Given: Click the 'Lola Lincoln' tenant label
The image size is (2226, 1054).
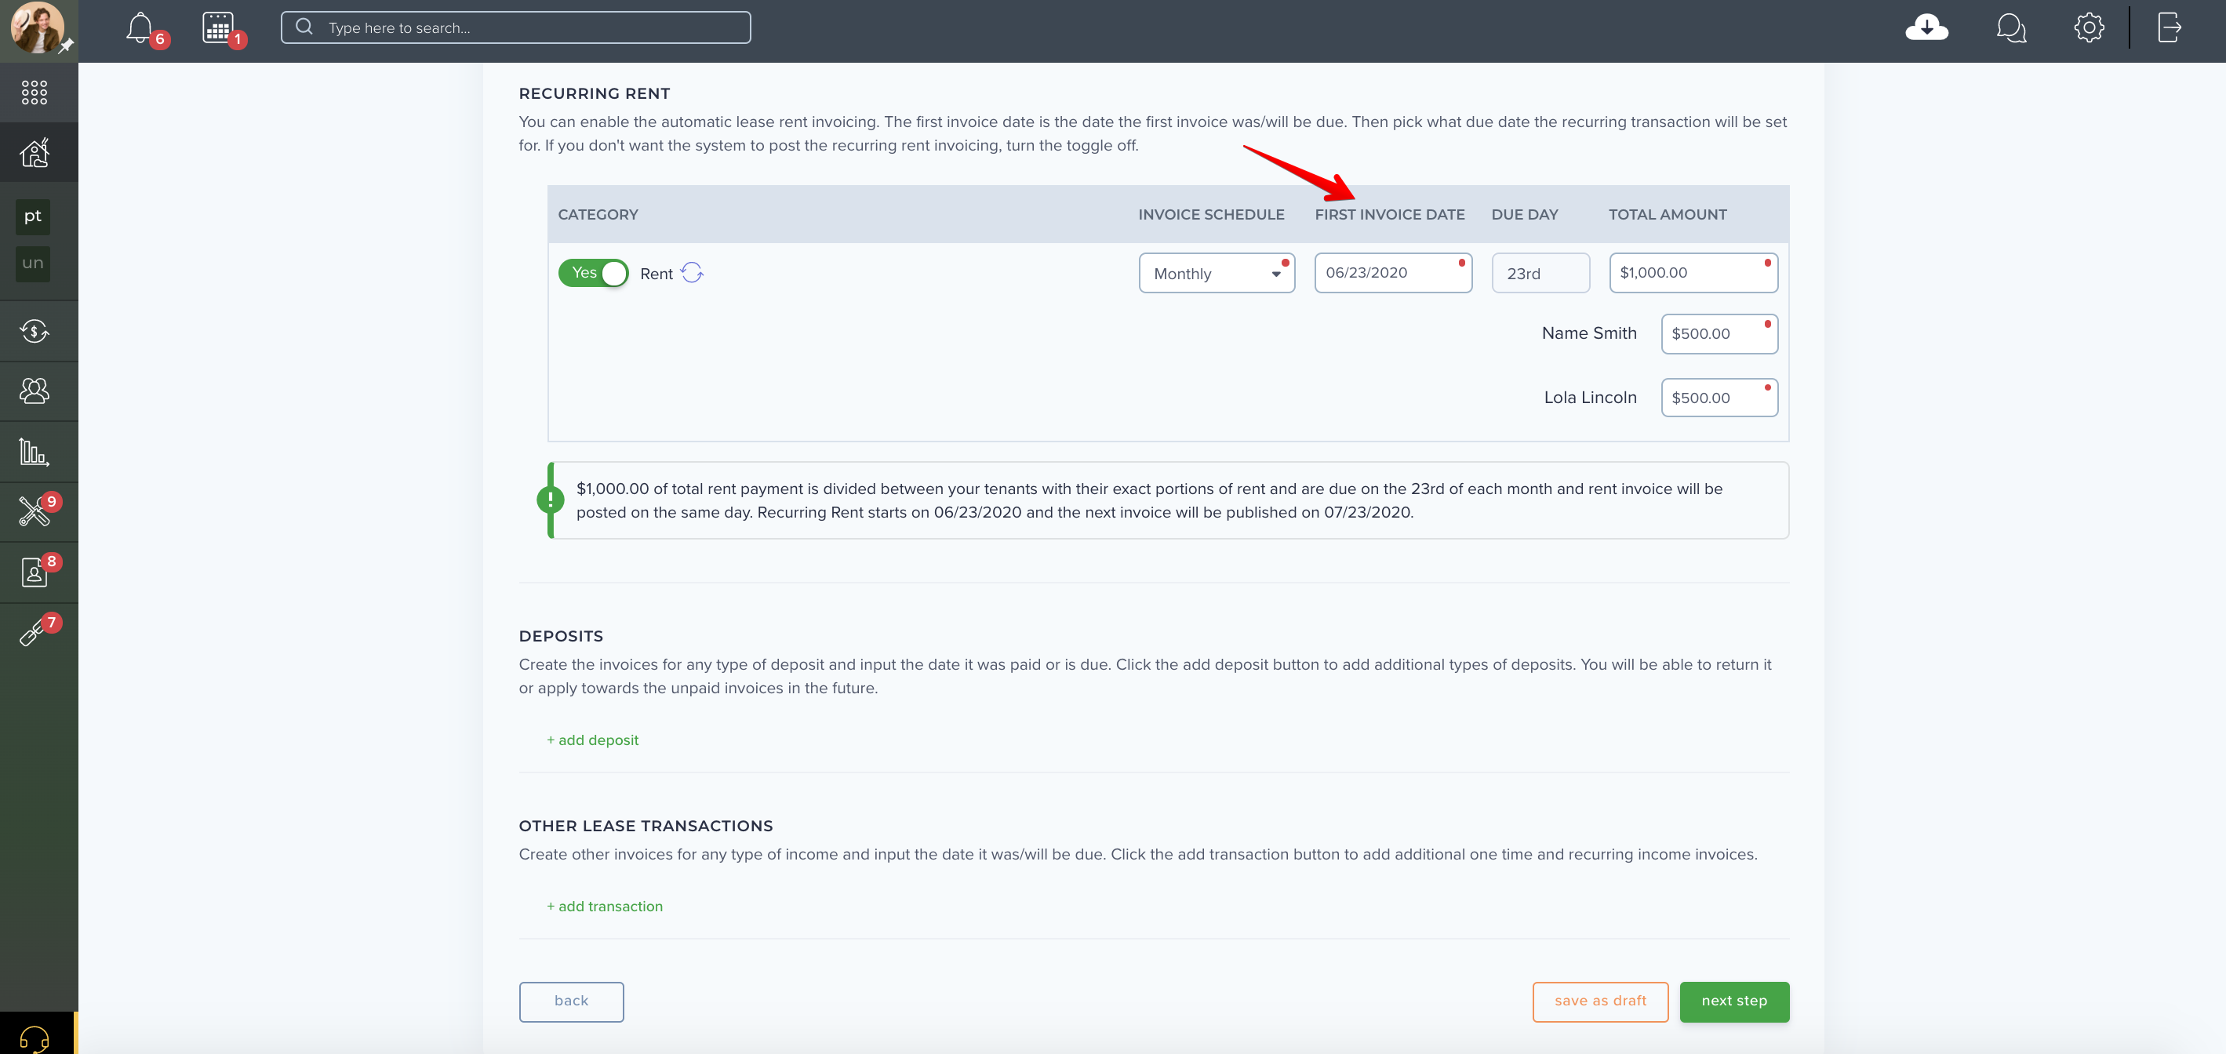Looking at the screenshot, I should [x=1590, y=398].
